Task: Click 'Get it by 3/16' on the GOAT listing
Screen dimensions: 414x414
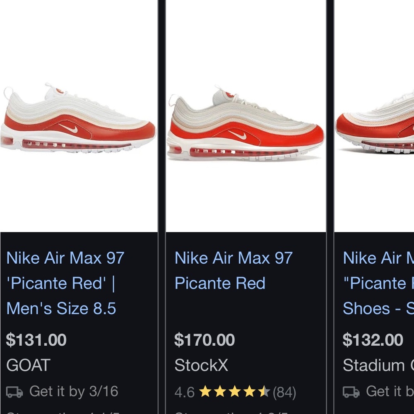Action: [74, 391]
